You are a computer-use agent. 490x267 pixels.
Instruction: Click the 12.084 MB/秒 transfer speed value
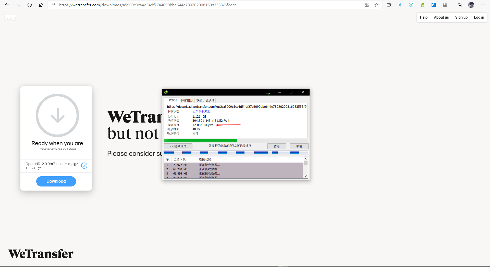(203, 125)
